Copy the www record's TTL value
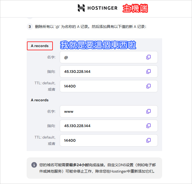Viewport: 192px width, 184px height. 149,140
